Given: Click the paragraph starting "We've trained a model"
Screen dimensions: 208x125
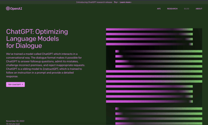Looking at the screenshot, I should [45, 65].
